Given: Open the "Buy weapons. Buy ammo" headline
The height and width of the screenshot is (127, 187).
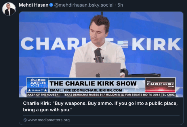Looking at the screenshot, I should pos(100,106).
